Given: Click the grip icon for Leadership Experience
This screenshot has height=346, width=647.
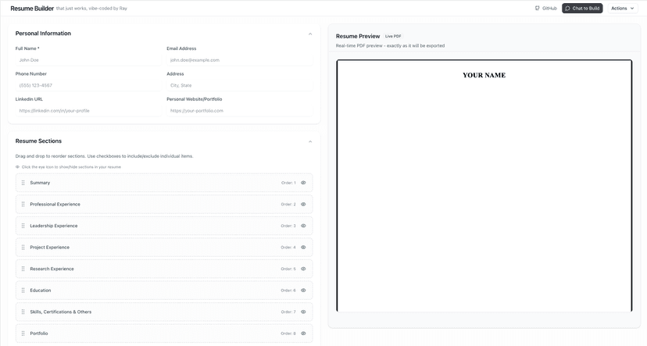Looking at the screenshot, I should 23,226.
